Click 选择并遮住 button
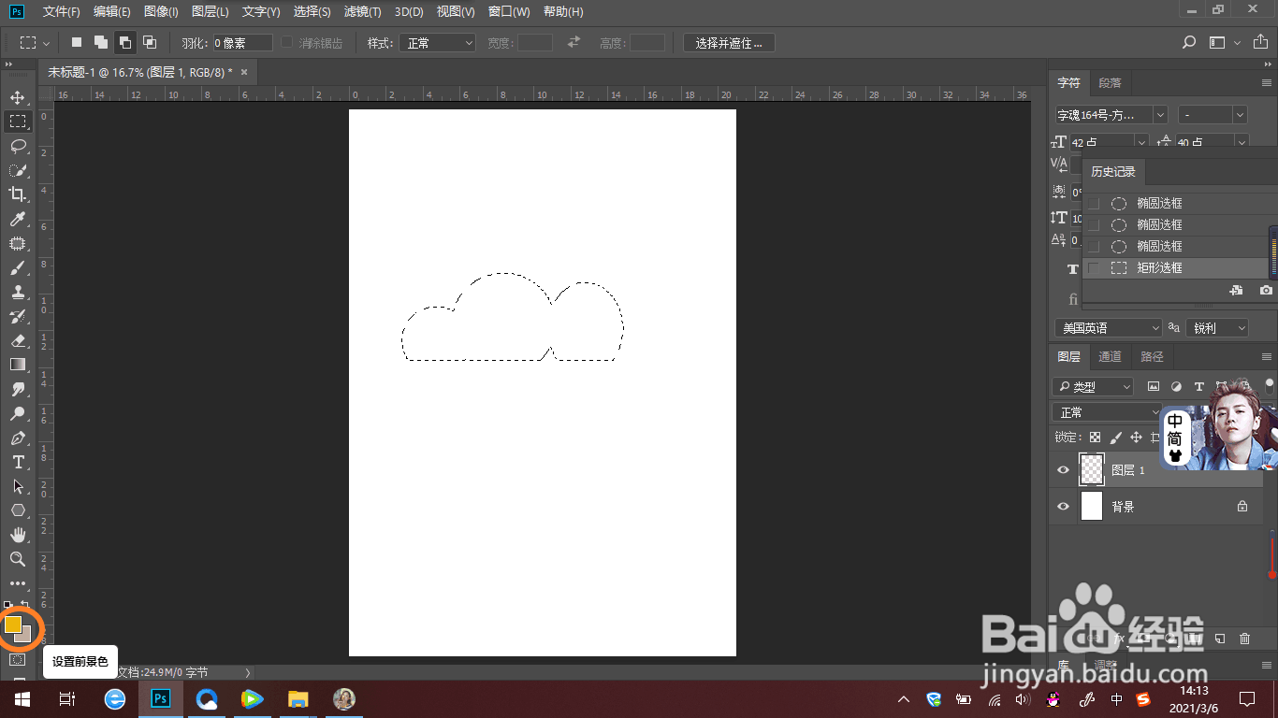The image size is (1278, 718). [x=729, y=43]
